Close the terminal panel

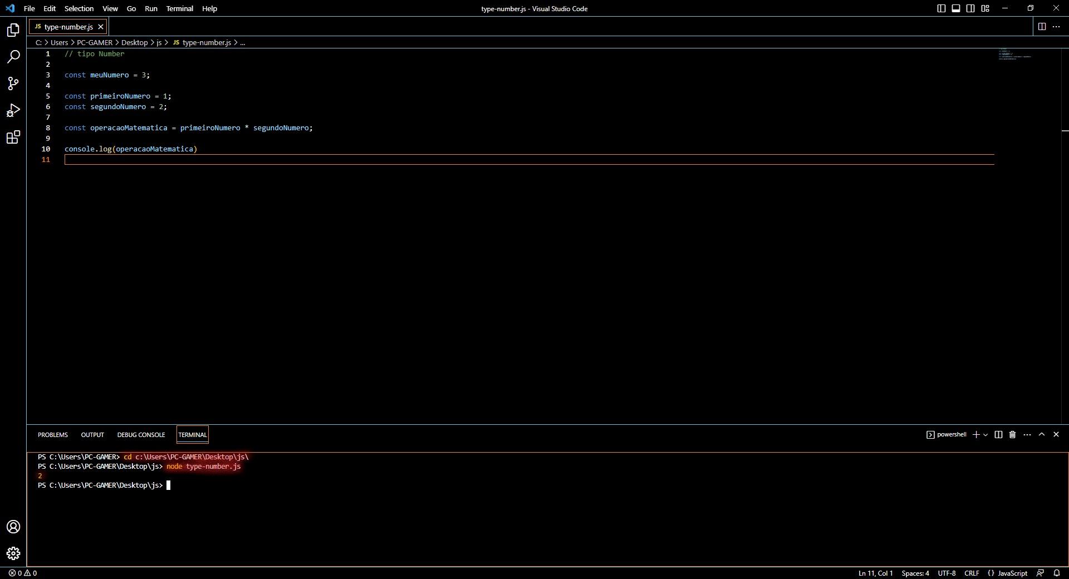pyautogui.click(x=1056, y=435)
